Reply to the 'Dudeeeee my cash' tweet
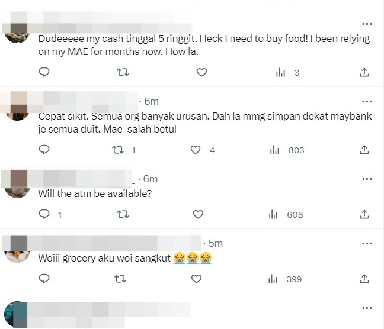This screenshot has width=384, height=329. tap(44, 72)
